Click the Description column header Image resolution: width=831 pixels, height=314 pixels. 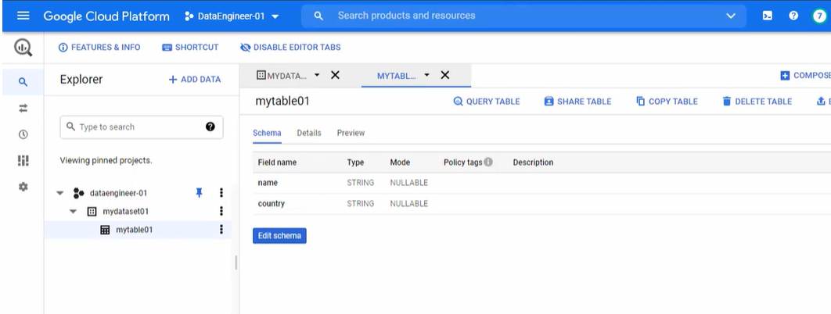tap(533, 162)
